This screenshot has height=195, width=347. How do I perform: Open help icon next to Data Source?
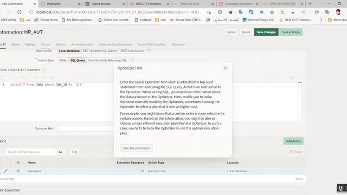[x=150, y=51]
